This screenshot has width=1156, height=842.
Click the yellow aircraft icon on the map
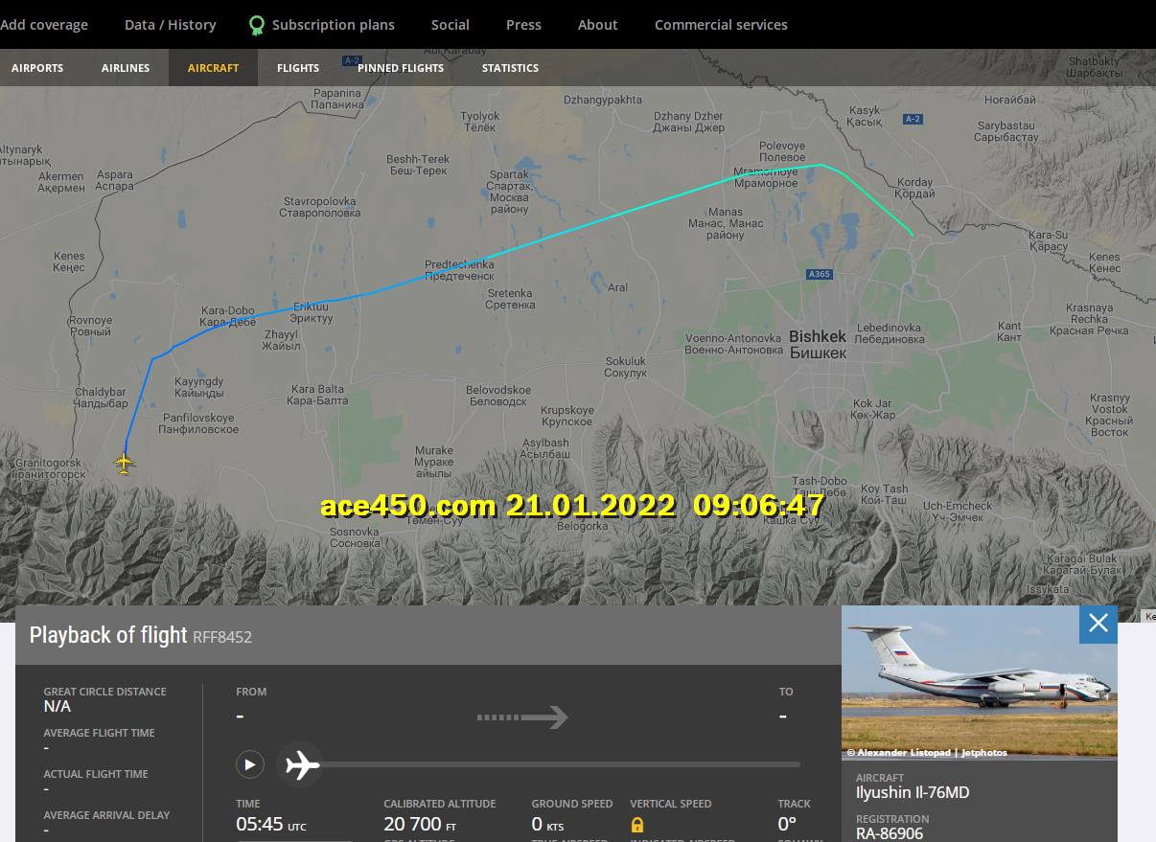point(125,464)
